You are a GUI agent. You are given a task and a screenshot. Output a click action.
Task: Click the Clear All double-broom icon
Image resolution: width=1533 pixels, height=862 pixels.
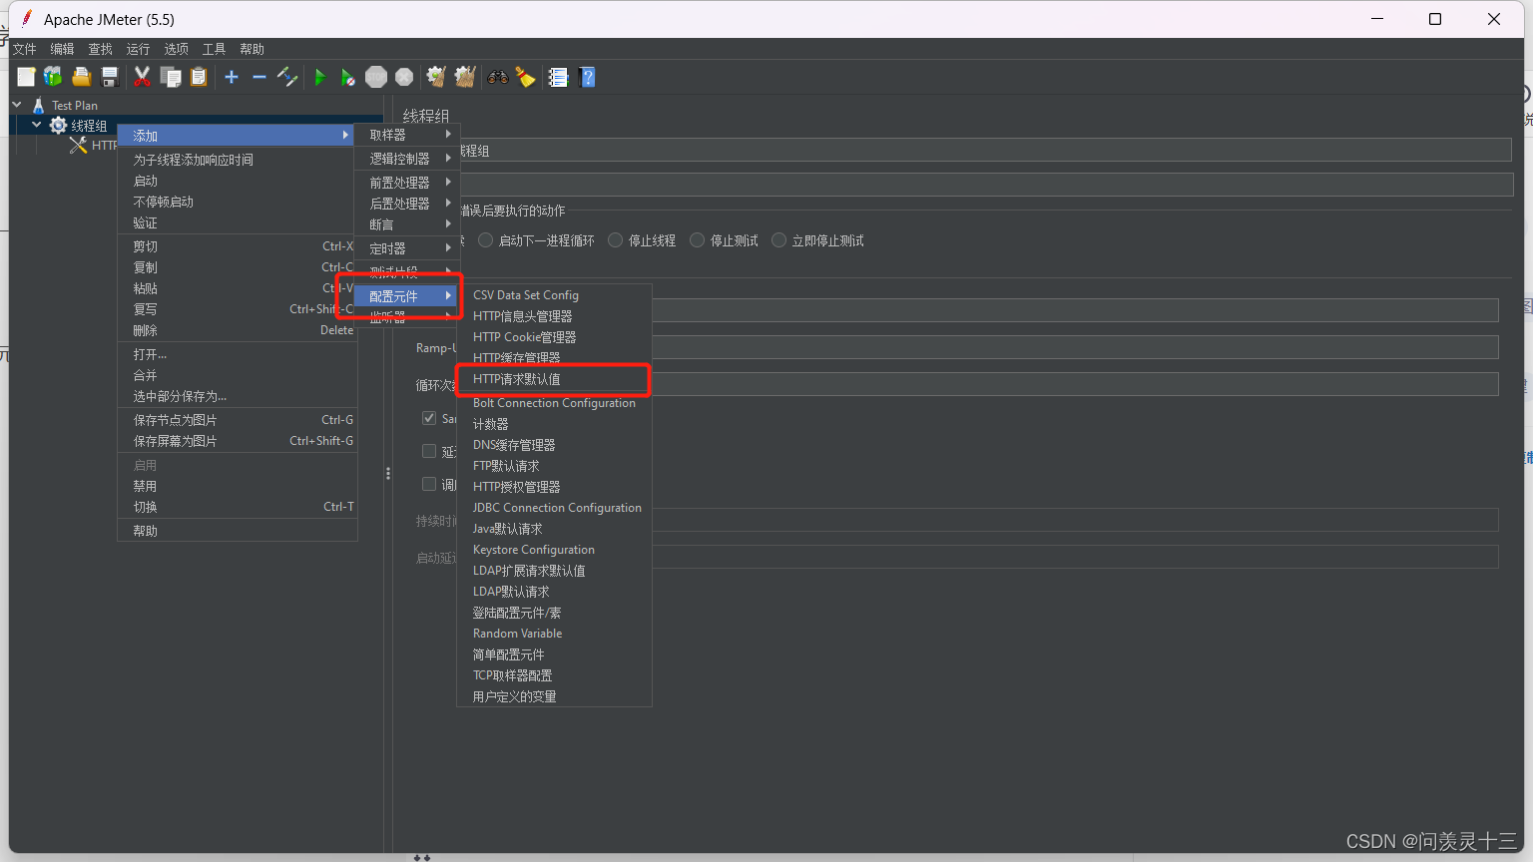[x=465, y=77]
